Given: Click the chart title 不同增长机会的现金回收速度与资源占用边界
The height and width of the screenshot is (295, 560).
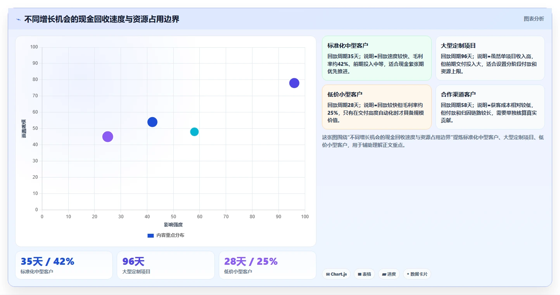Looking at the screenshot, I should coord(102,19).
